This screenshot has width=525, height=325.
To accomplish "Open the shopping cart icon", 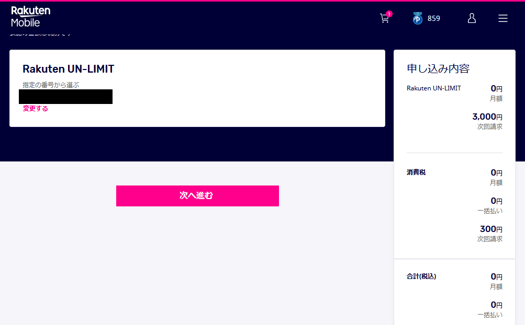I will click(384, 18).
